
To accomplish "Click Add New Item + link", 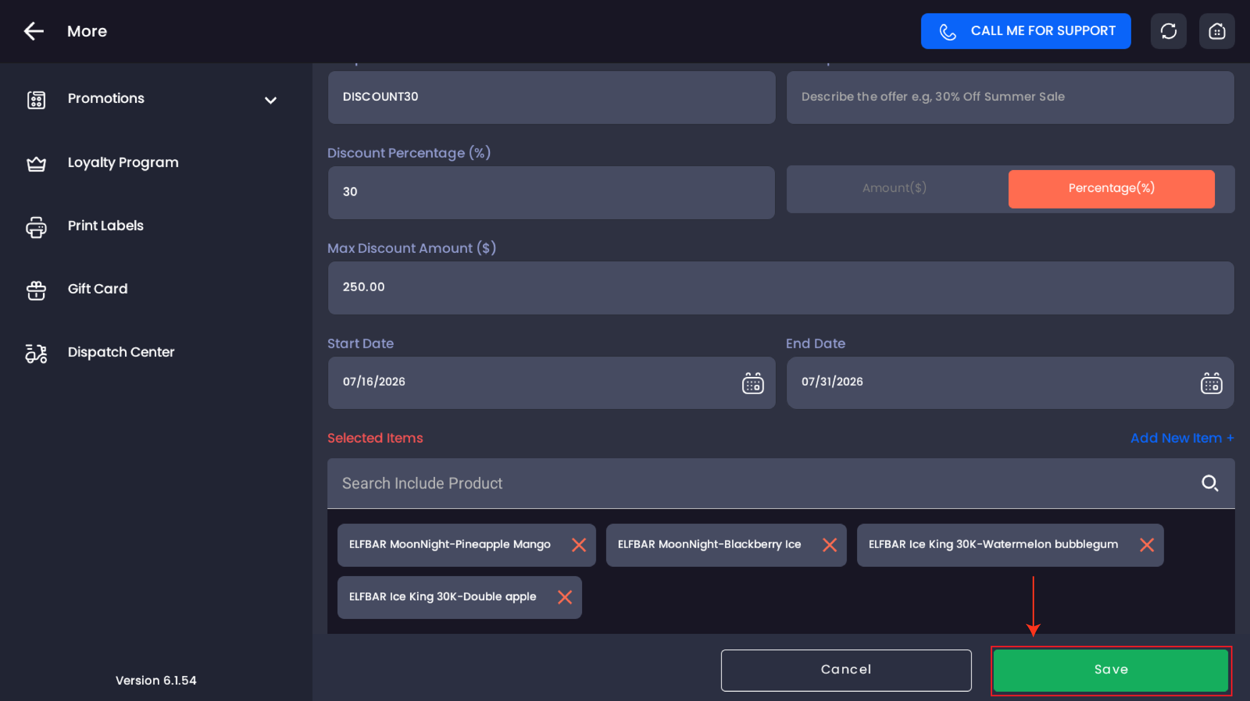I will click(x=1182, y=438).
